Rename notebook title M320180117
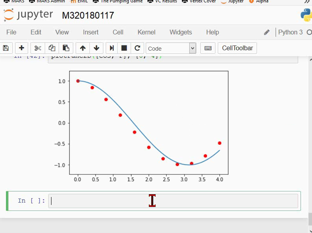 pyautogui.click(x=88, y=15)
